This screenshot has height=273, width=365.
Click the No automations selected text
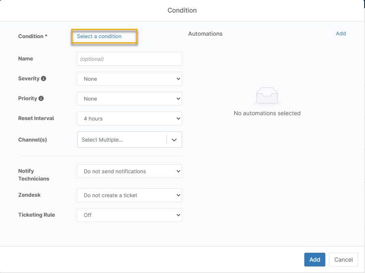tap(267, 114)
